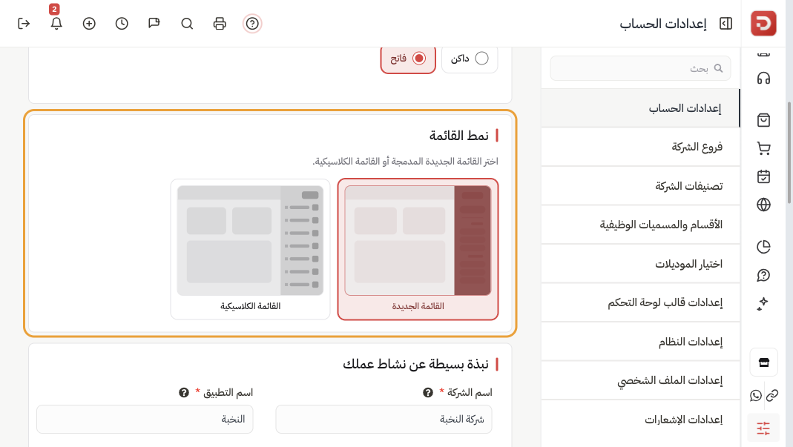Click the page vertical scrollbar
Screen dimensions: 793x447
pos(789,152)
